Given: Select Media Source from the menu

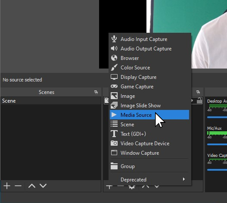Looking at the screenshot, I should (149, 115).
